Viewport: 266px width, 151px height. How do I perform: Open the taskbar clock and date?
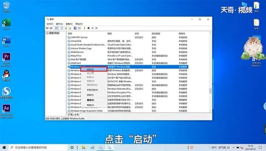(x=250, y=147)
